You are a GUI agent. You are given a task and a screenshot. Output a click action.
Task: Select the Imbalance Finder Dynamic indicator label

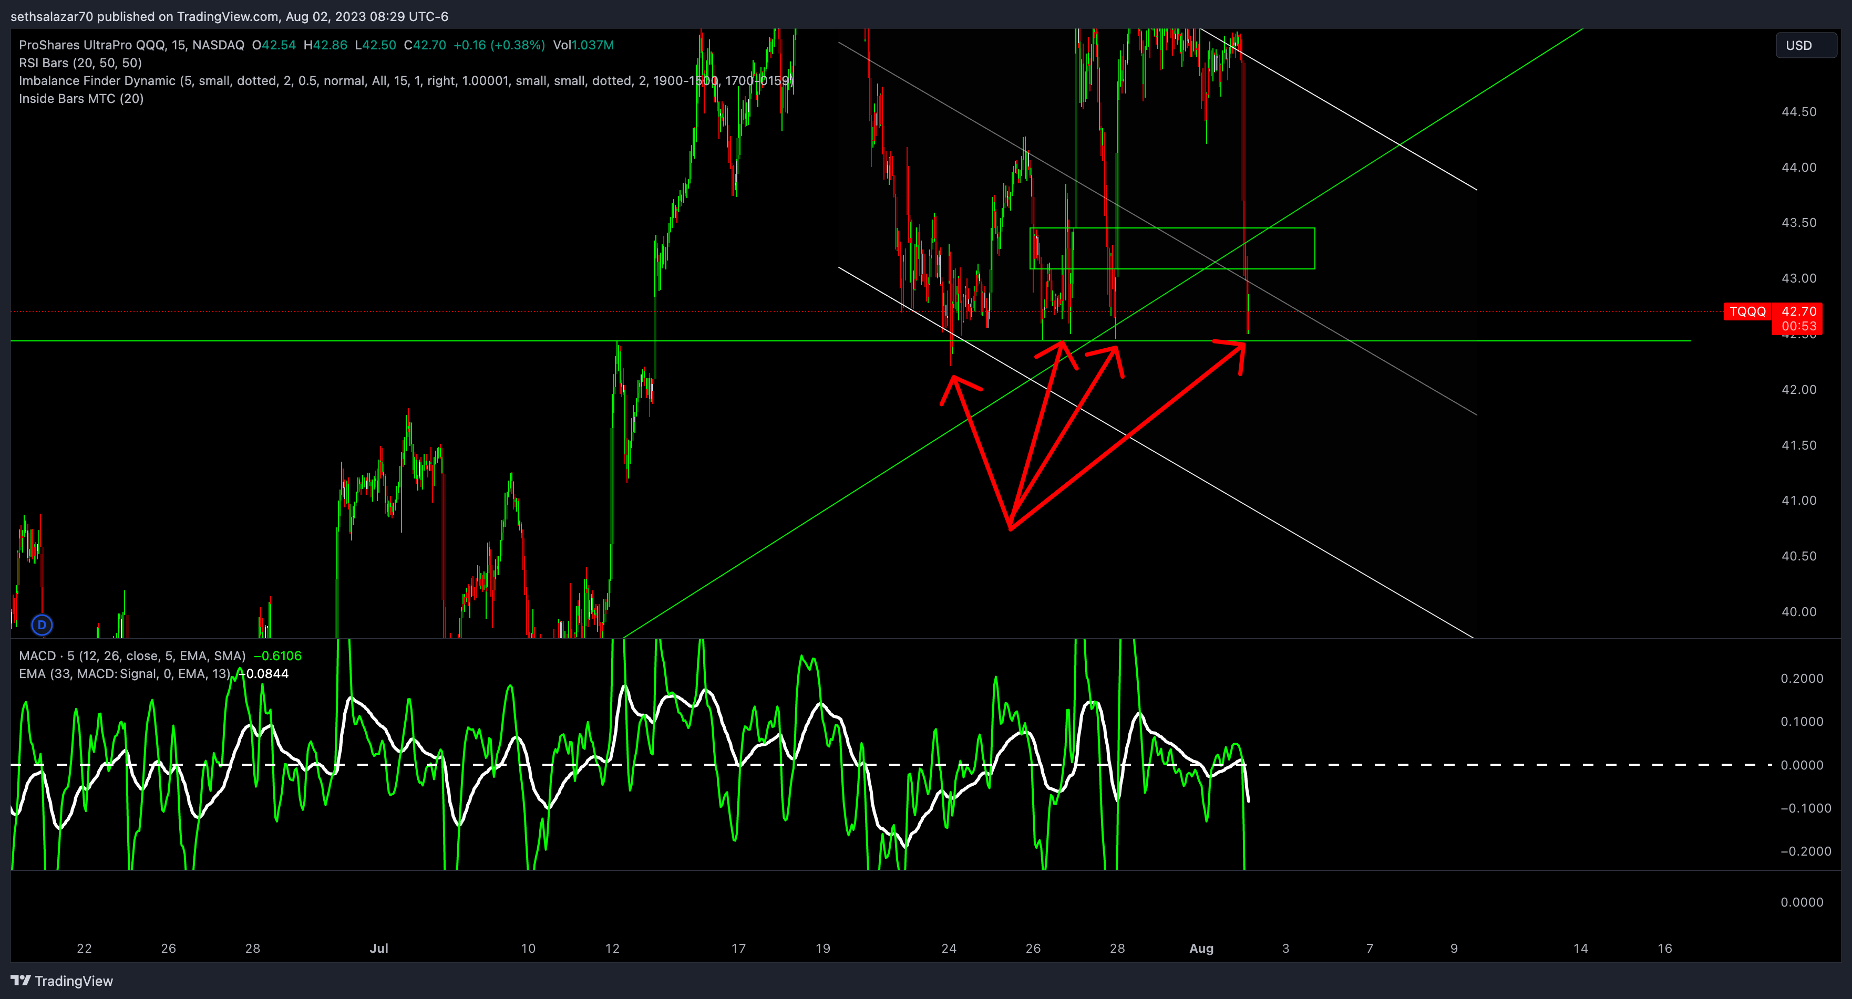tap(406, 80)
